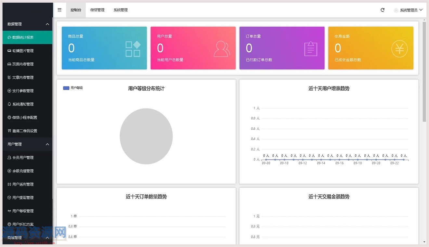Click the refresh icon in top bar

point(383,10)
